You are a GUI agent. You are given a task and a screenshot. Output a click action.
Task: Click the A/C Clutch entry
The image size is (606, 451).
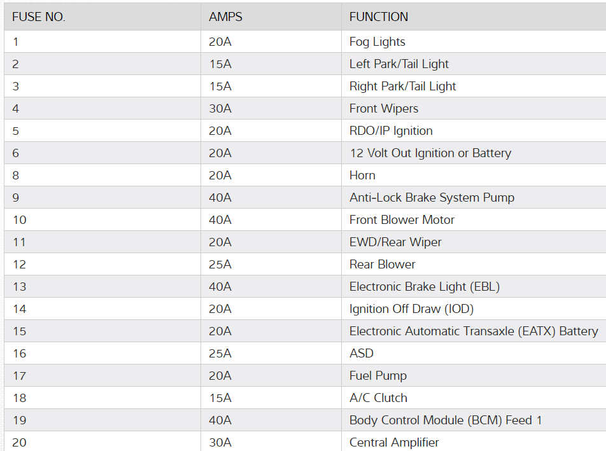[378, 398]
